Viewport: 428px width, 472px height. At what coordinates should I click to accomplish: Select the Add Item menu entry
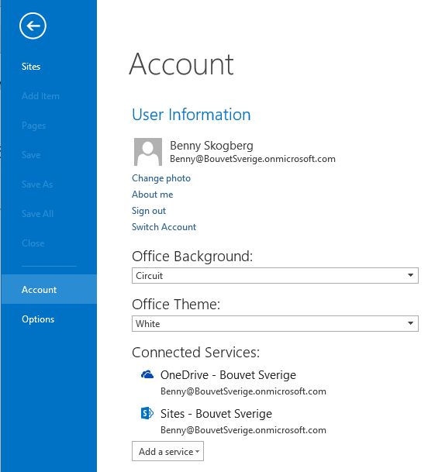40,96
